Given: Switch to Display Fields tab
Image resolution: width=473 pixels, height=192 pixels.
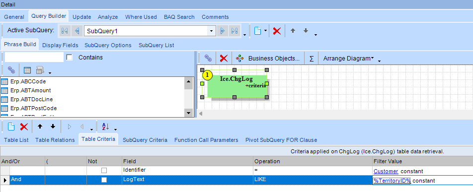Looking at the screenshot, I should tap(60, 45).
